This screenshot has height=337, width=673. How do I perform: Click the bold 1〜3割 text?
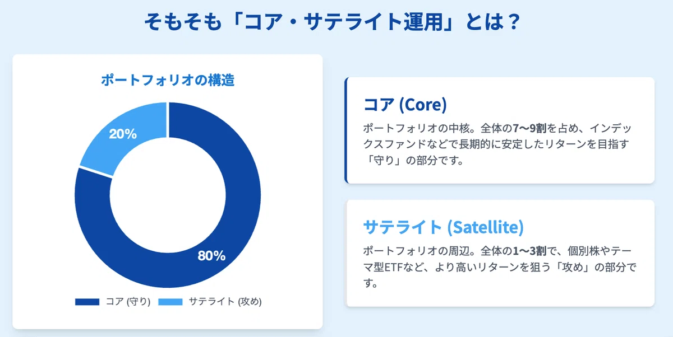coord(529,251)
